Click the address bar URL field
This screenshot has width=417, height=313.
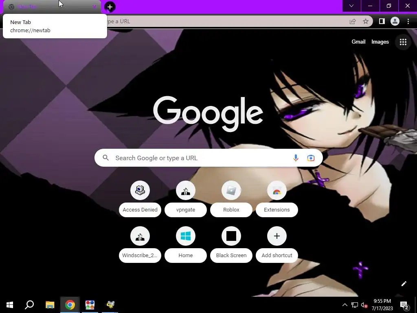pyautogui.click(x=226, y=21)
